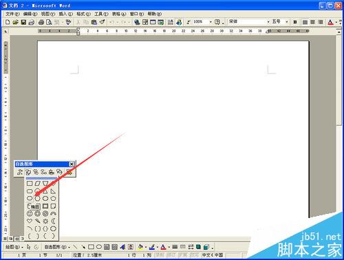Open the 编辑 Edit menu
Screen dimensions: 344x260
pyautogui.click(x=30, y=14)
